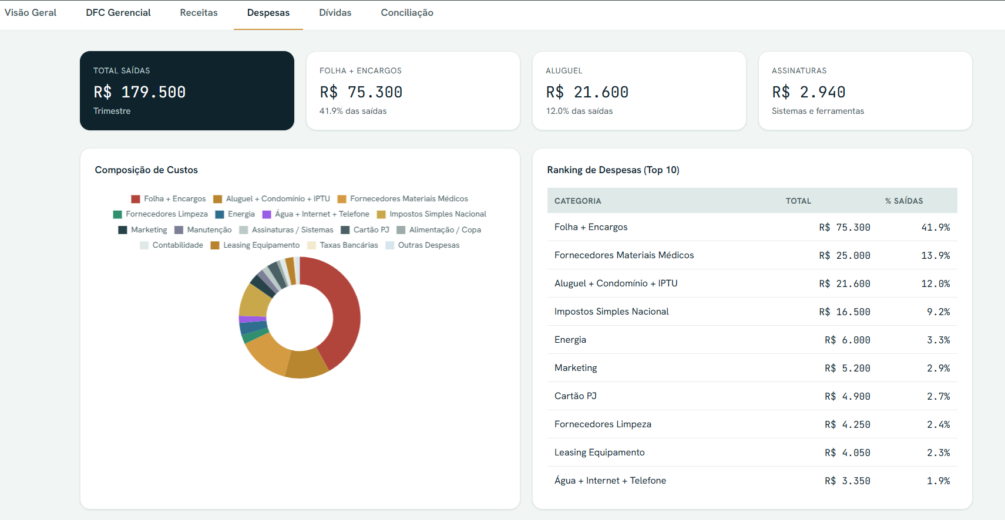Screen dimensions: 1005x520
Task: Click the TOTAL column header
Action: (798, 201)
